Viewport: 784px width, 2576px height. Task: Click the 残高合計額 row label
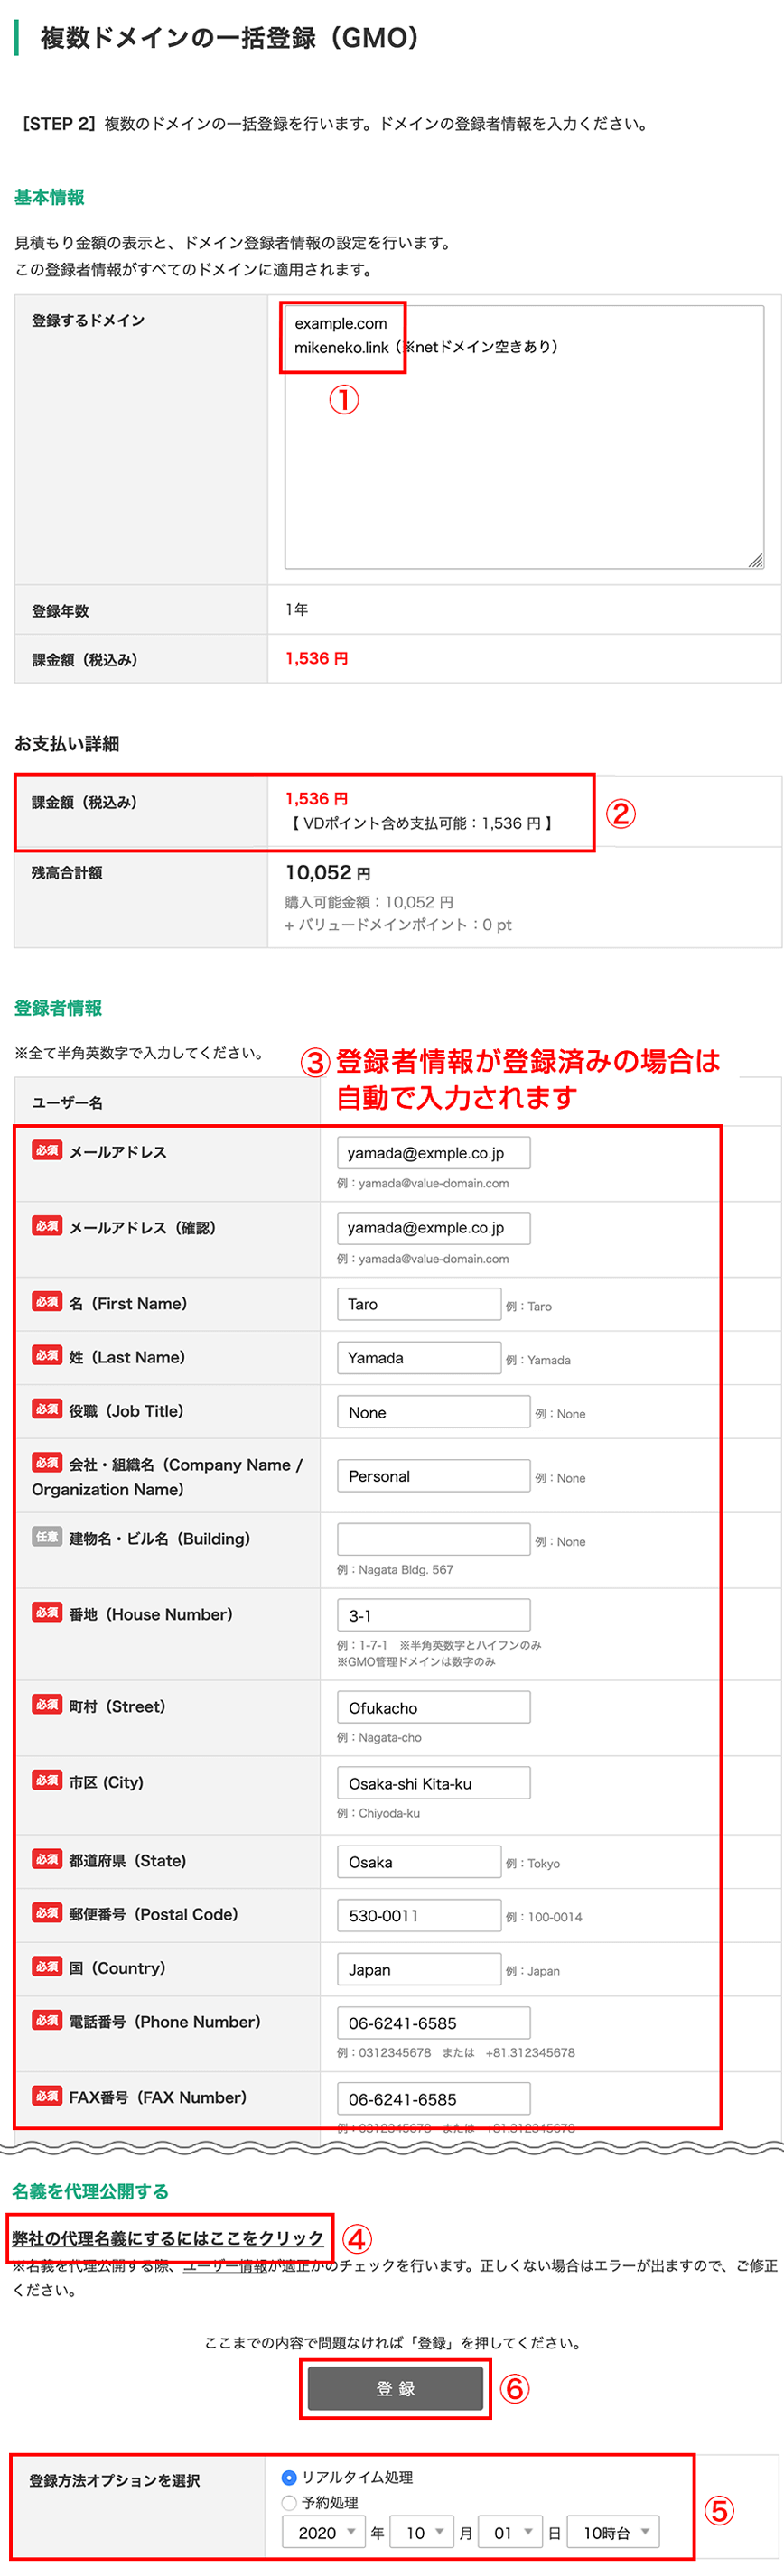pos(67,873)
